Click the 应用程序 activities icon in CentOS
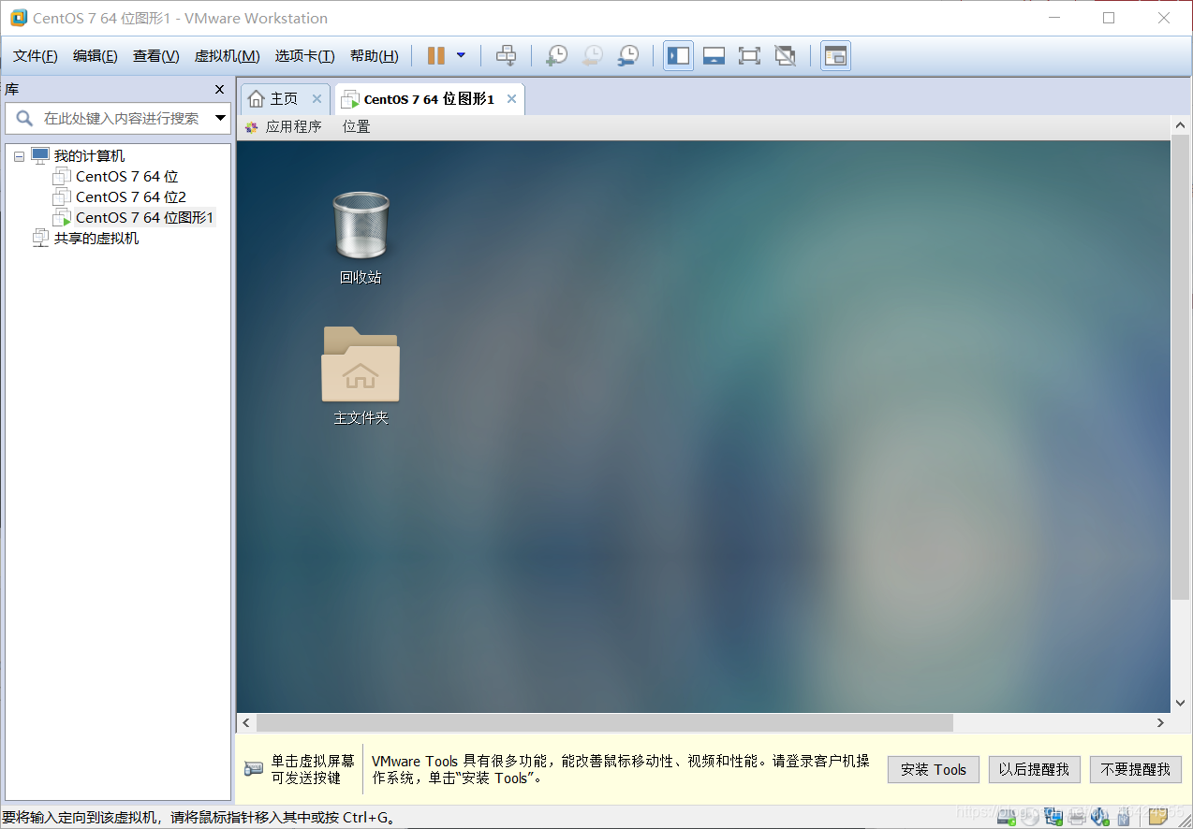Viewport: 1193px width, 829px height. point(251,127)
